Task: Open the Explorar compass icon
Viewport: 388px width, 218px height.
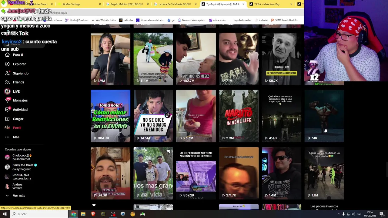Action: click(7, 64)
